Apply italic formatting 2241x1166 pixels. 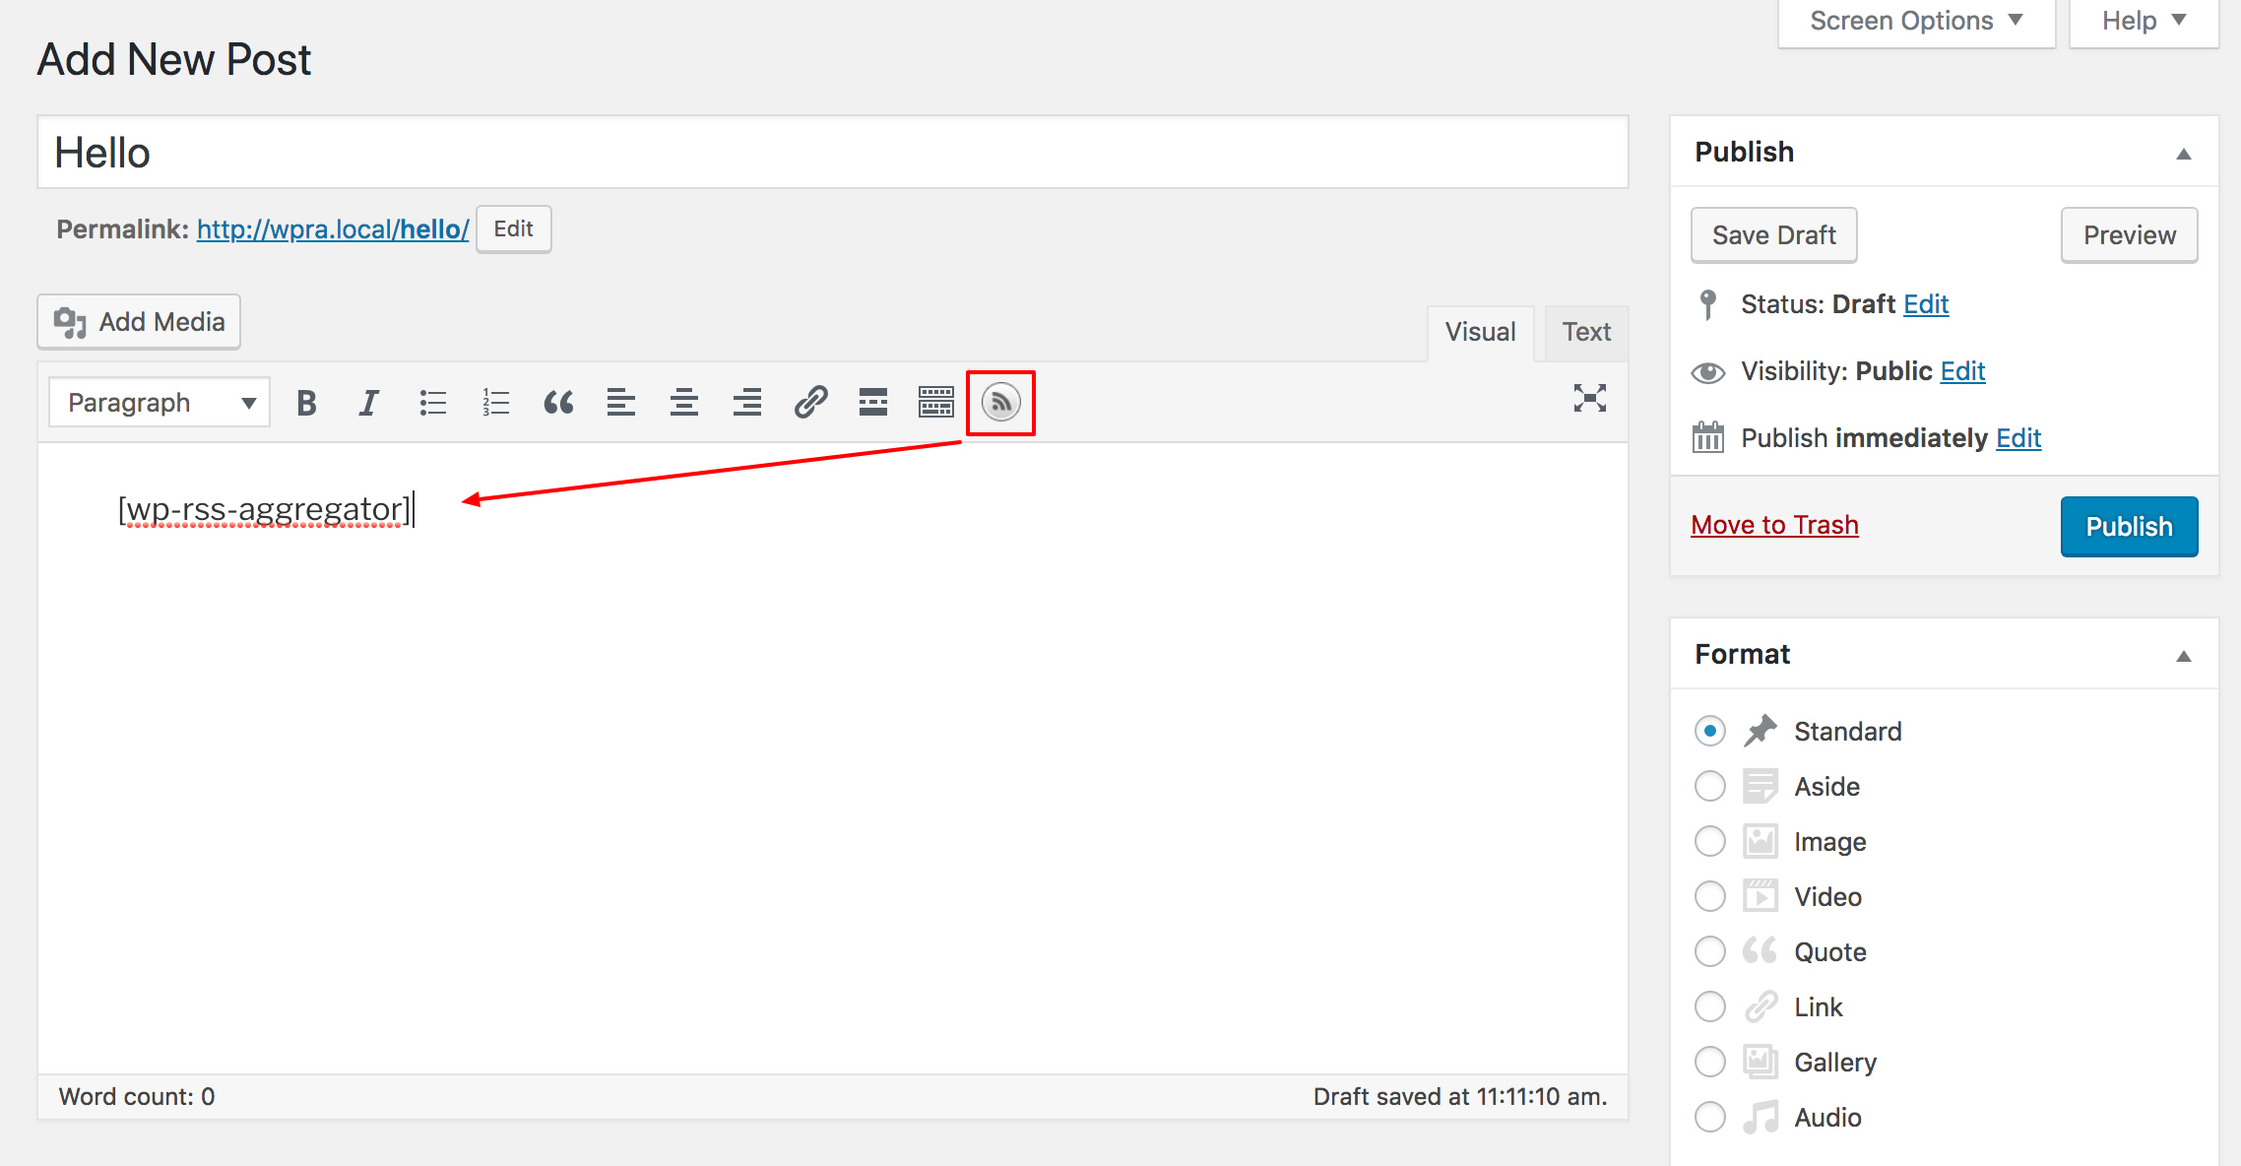point(368,402)
